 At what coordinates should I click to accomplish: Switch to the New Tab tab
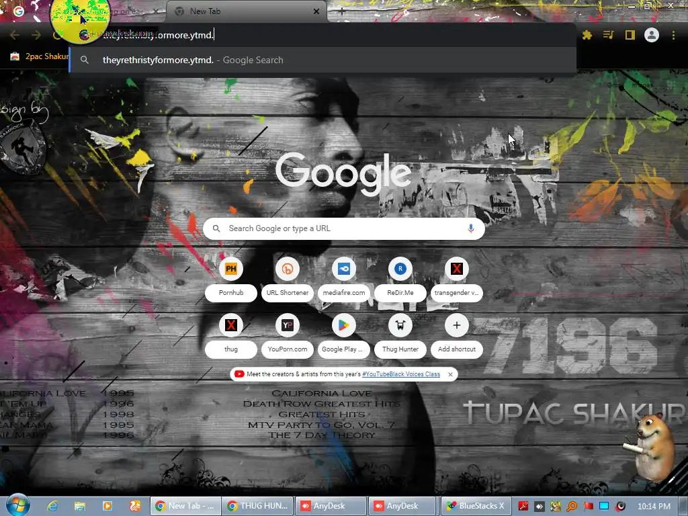pos(246,11)
